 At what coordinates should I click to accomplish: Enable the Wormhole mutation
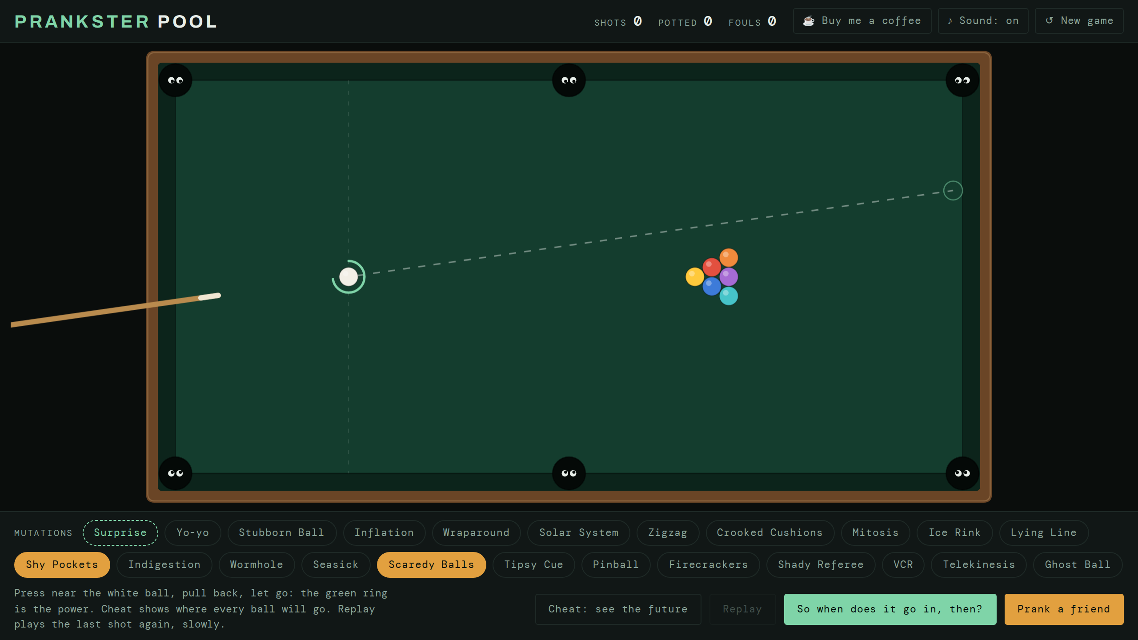click(256, 565)
